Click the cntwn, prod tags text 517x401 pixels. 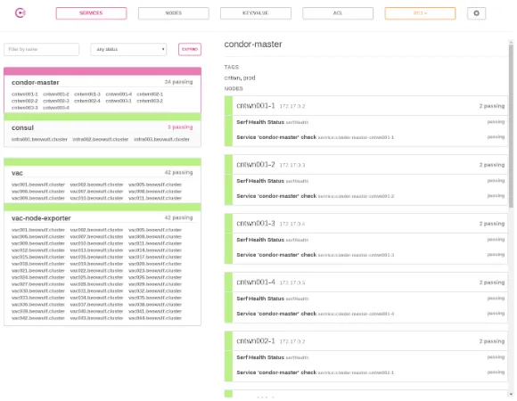click(x=240, y=78)
